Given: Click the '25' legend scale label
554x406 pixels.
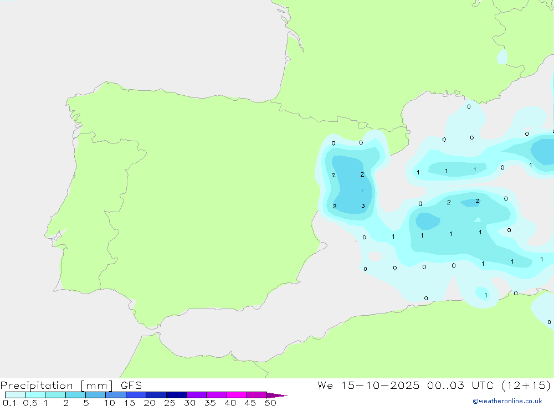Looking at the screenshot, I should (x=170, y=403).
